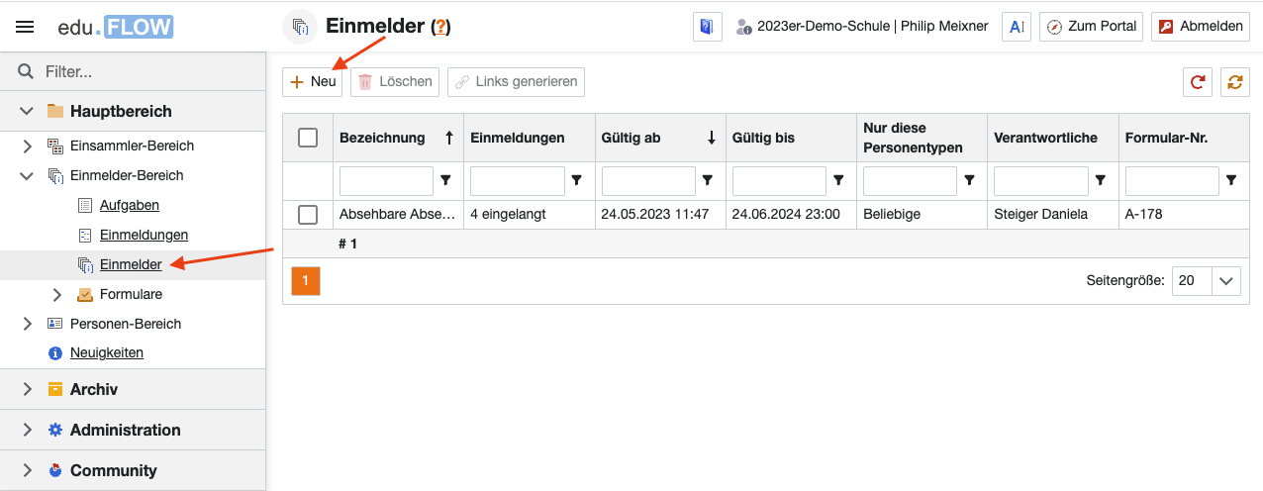Open the hamburger menu icon

click(x=25, y=27)
